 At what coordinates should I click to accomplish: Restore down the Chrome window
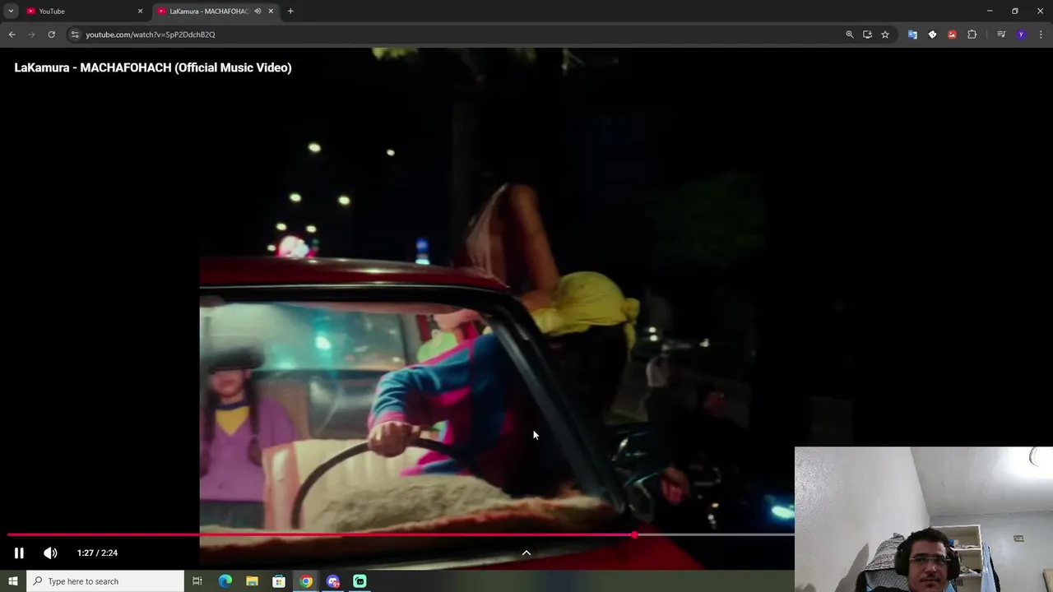pos(1015,11)
